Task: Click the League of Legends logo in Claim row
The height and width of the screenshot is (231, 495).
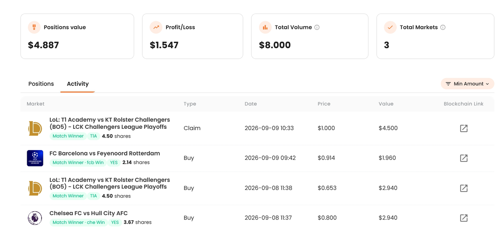Action: tap(35, 128)
